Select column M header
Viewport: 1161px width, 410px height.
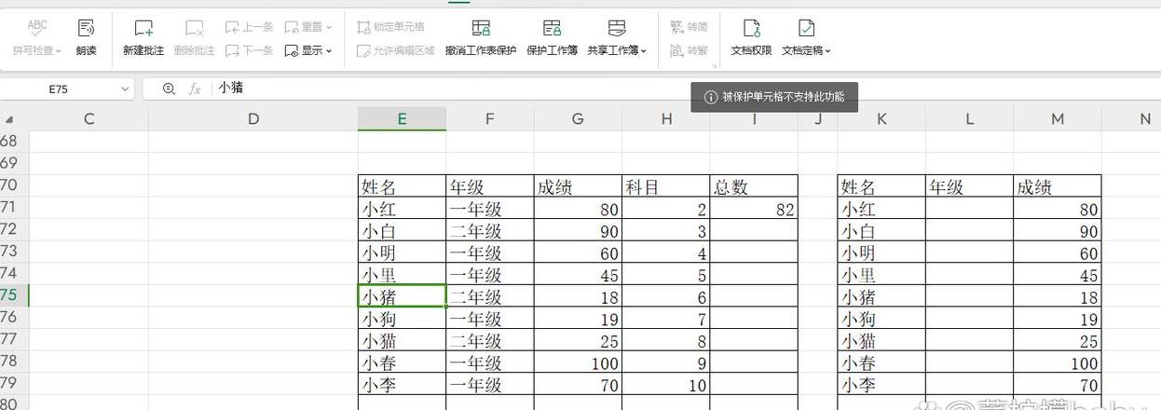(x=1057, y=119)
